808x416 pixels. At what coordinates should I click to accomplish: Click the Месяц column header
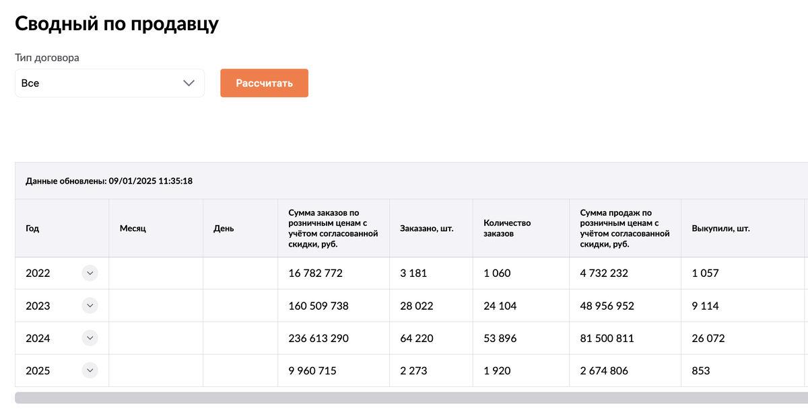[x=133, y=228]
